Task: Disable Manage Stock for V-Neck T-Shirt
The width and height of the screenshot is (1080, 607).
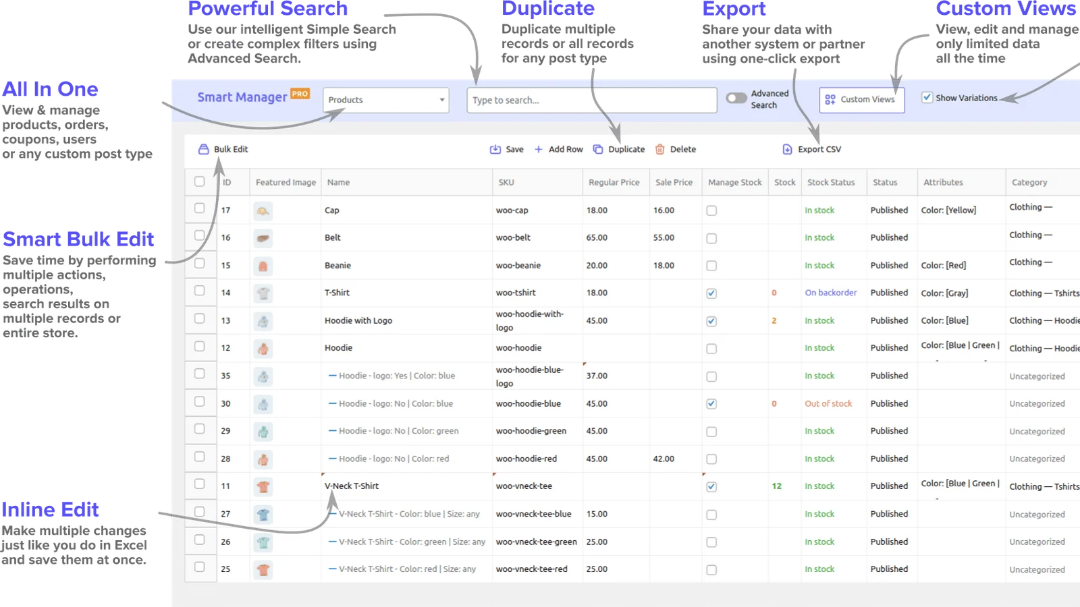Action: click(x=711, y=487)
